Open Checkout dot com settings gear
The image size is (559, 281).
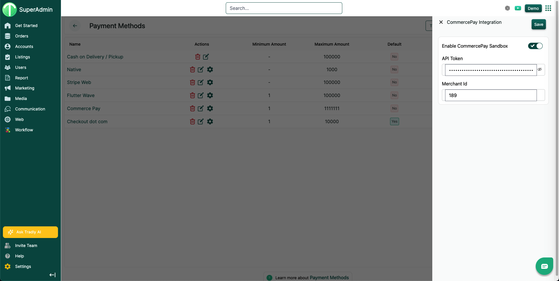(210, 121)
